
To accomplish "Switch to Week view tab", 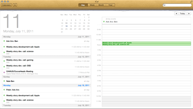I will 92,5.
